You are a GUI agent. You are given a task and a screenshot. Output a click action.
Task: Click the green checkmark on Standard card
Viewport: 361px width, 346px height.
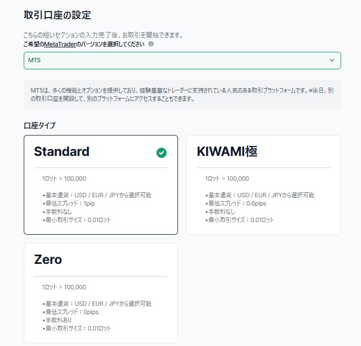161,153
